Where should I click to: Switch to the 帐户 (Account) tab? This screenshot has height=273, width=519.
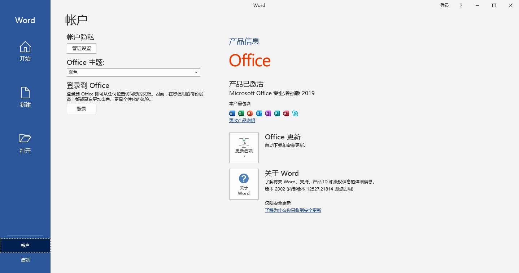(x=25, y=246)
